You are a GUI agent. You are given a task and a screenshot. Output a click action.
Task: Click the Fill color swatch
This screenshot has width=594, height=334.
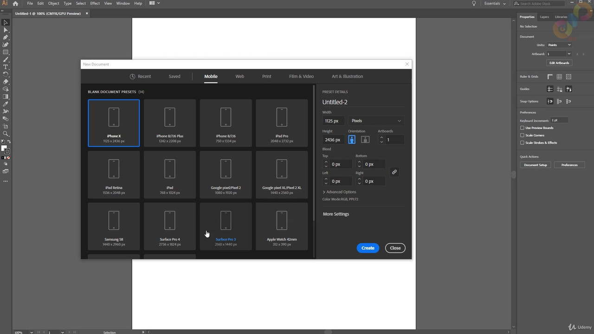(x=4, y=148)
